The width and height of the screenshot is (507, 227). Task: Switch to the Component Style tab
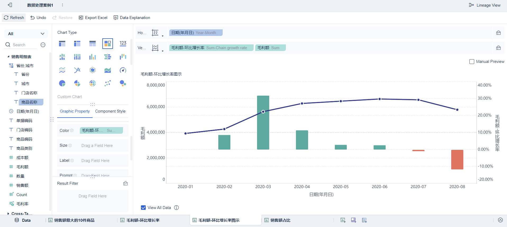(110, 111)
